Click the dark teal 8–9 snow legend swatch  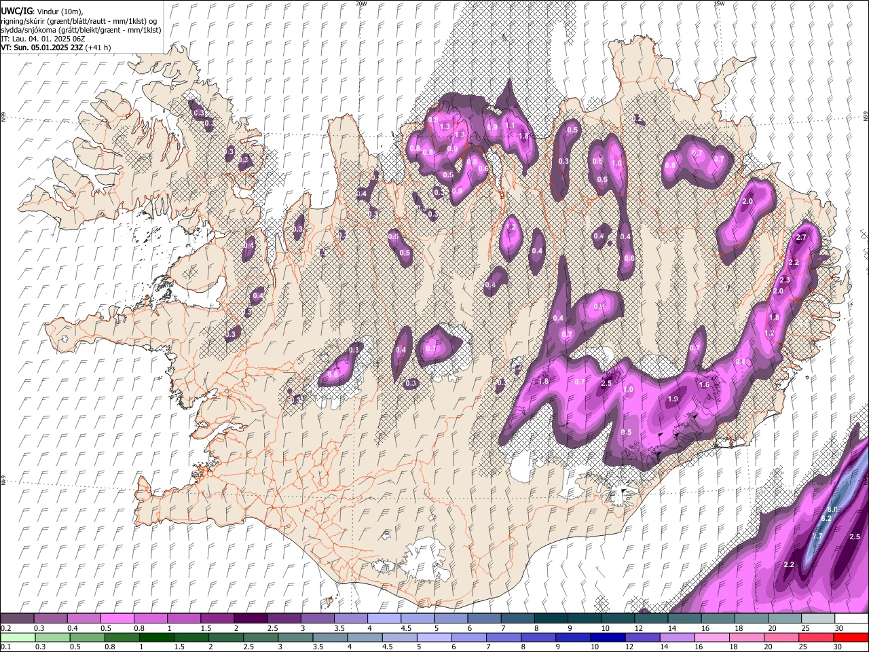pyautogui.click(x=551, y=619)
